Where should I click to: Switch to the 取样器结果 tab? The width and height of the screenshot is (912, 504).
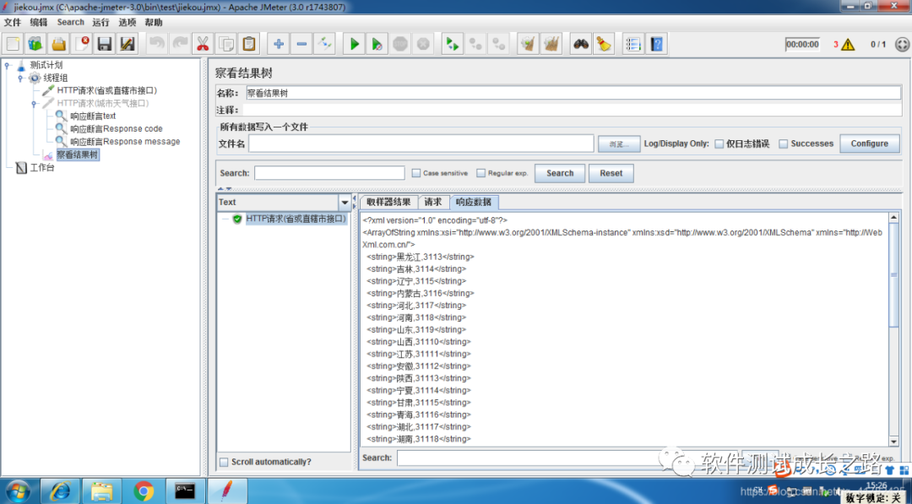(388, 202)
